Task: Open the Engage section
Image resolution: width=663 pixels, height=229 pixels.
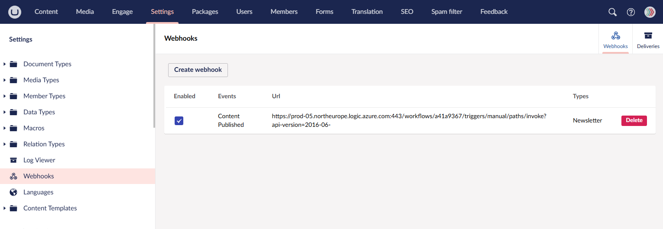Action: [123, 12]
